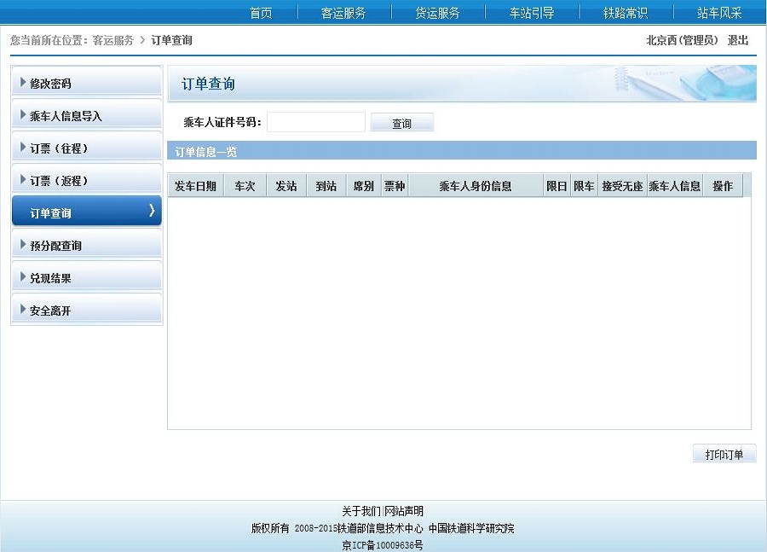Click 安全离开 in the sidebar
The height and width of the screenshot is (552, 767).
tap(86, 311)
